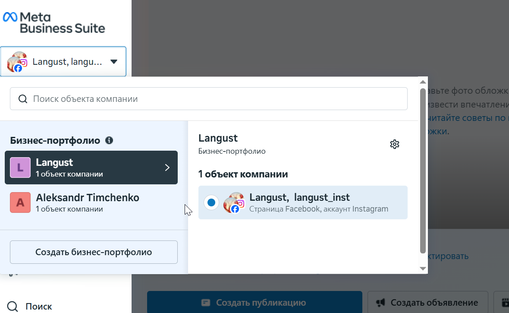
Task: Click the megaphone icon on Создать объявление
Action: click(x=380, y=303)
